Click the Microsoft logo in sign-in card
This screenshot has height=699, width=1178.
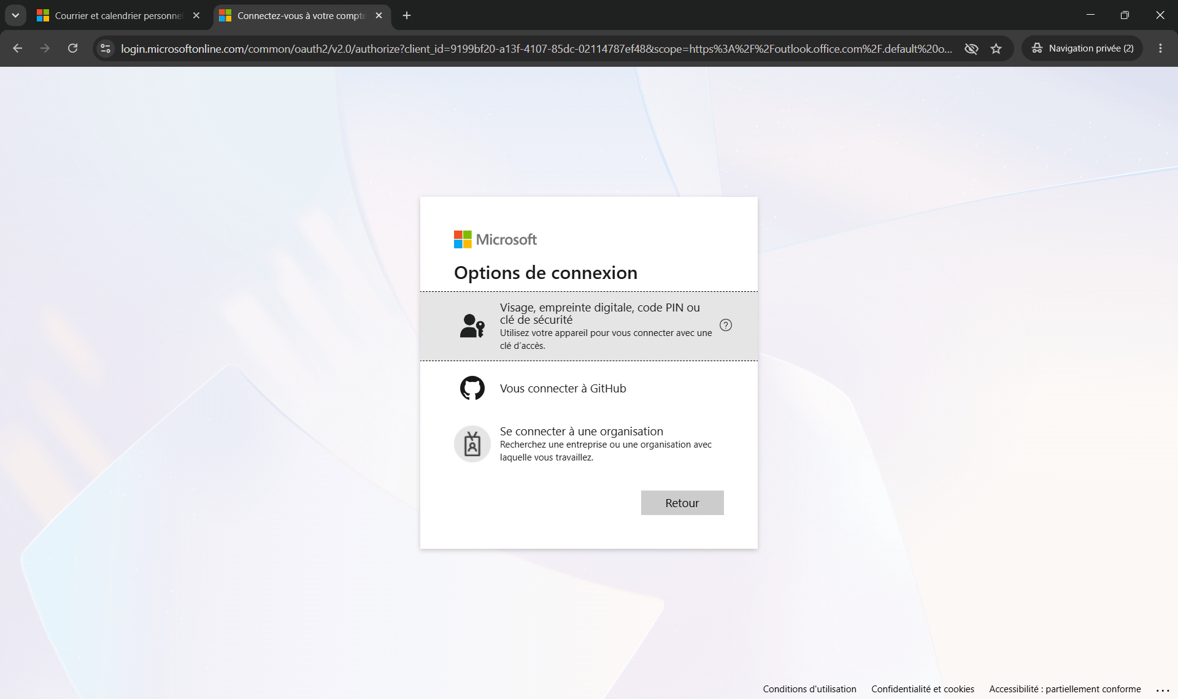pos(495,240)
